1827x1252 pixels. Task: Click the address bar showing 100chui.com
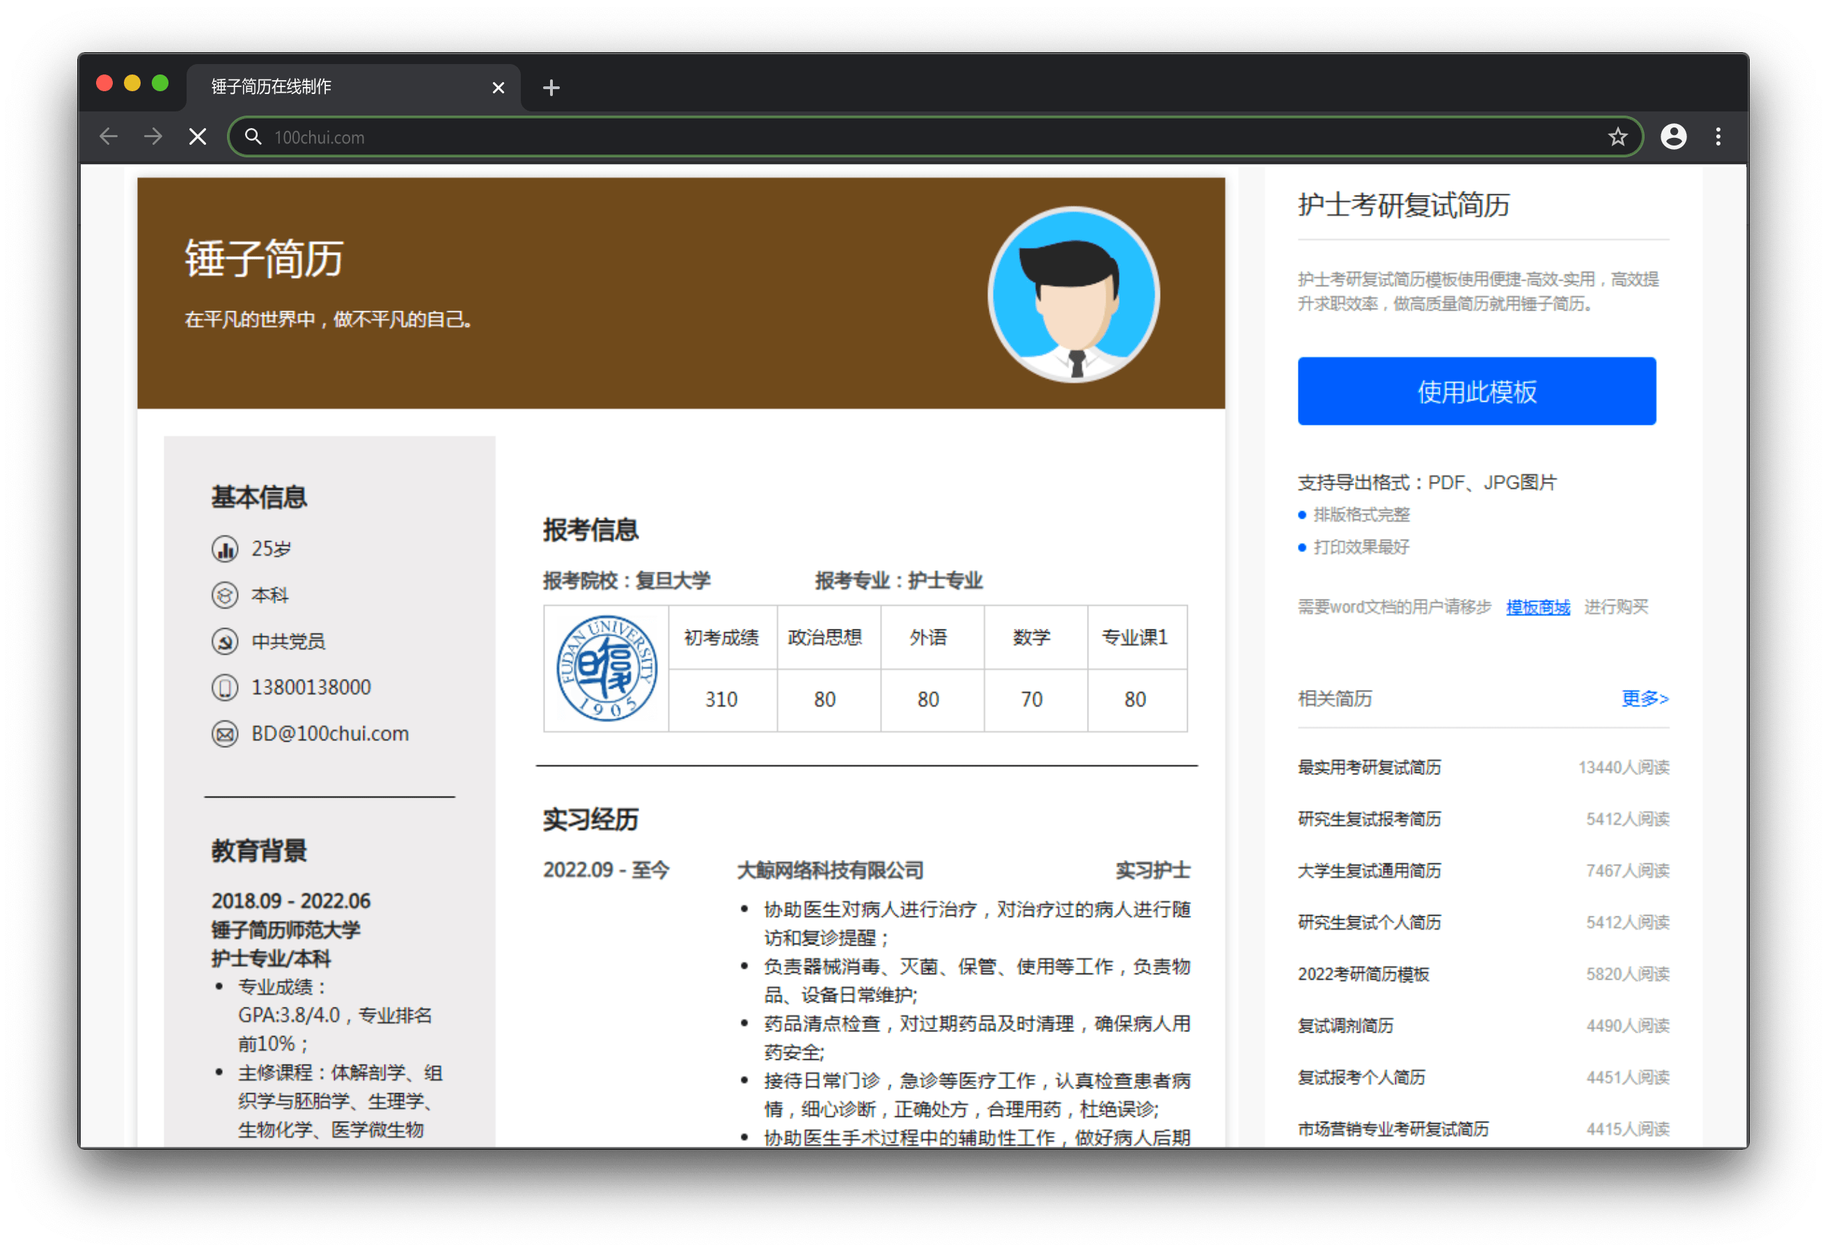point(934,137)
